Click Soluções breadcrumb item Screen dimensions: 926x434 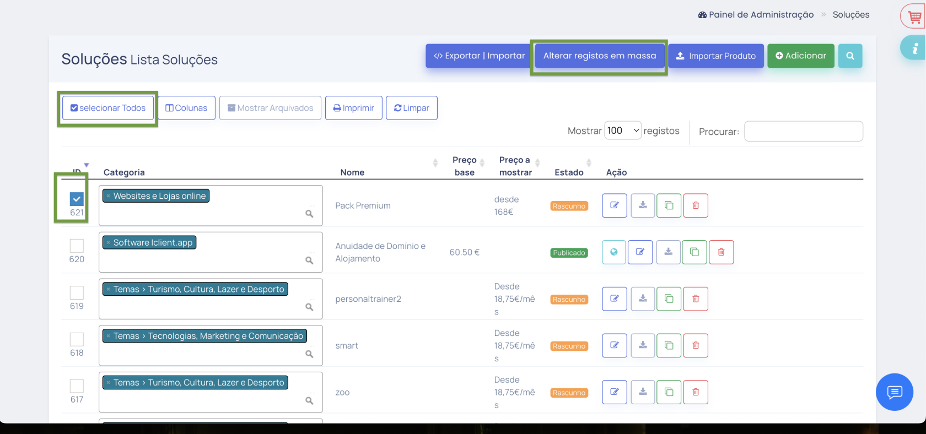tap(851, 15)
